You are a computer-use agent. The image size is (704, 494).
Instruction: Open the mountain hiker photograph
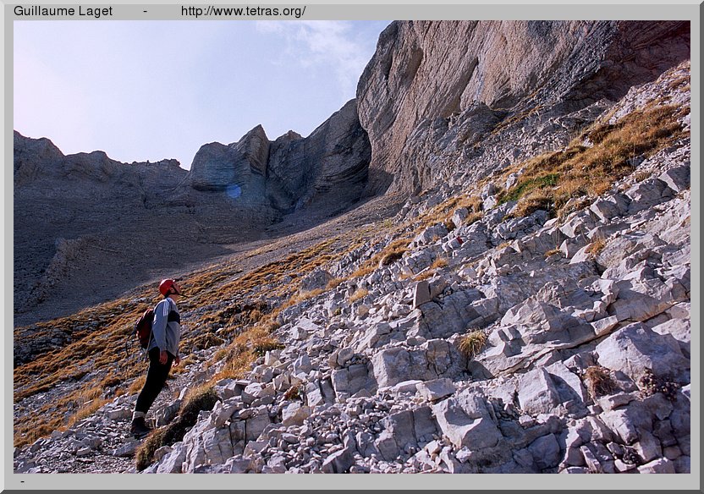(352, 247)
